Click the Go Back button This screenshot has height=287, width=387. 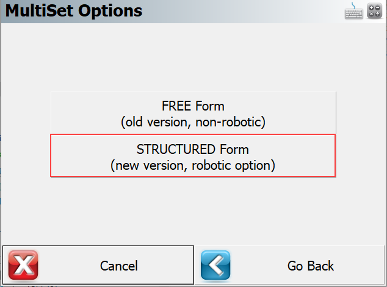click(289, 265)
